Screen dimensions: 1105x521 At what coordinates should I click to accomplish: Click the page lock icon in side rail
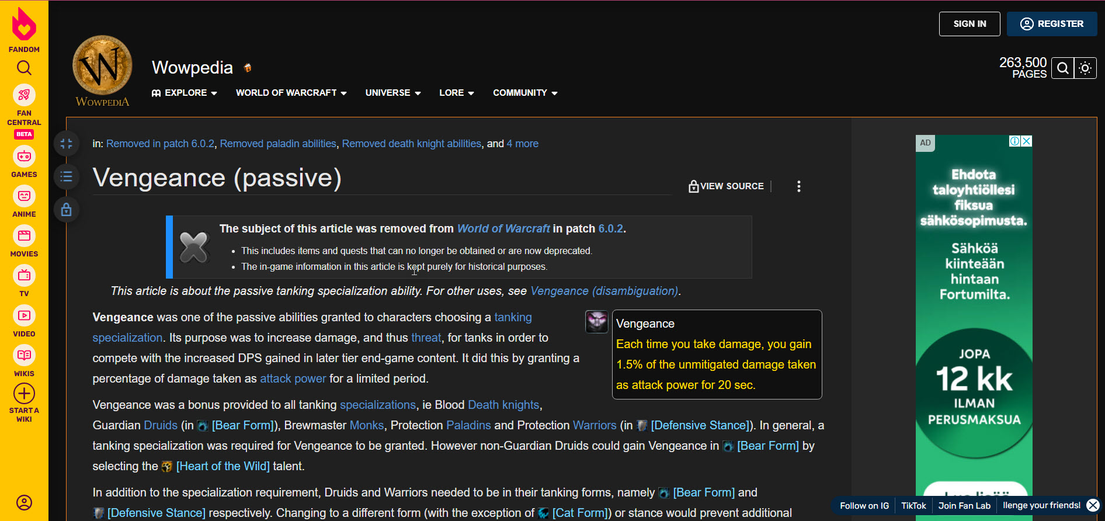[67, 209]
